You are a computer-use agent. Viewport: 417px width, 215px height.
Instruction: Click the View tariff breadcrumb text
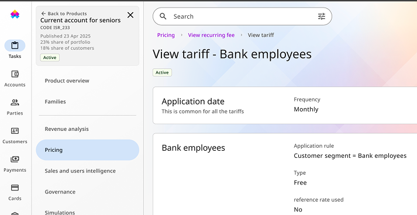(261, 35)
